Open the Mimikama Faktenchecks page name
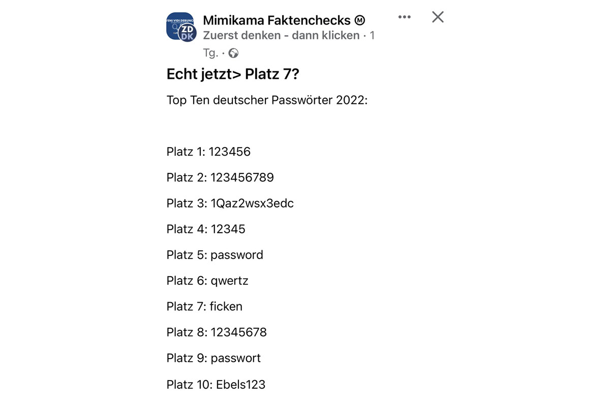This screenshot has width=610, height=407. pyautogui.click(x=277, y=20)
